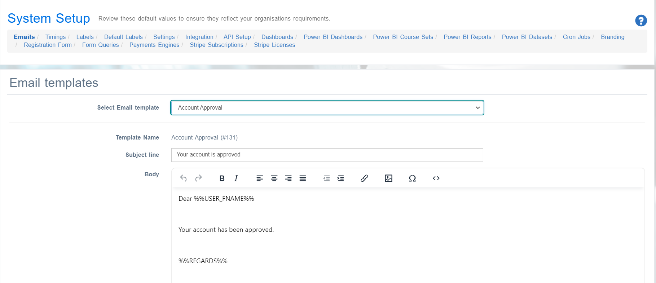Click the Undo arrow in editor toolbar
The width and height of the screenshot is (656, 283).
click(x=184, y=178)
